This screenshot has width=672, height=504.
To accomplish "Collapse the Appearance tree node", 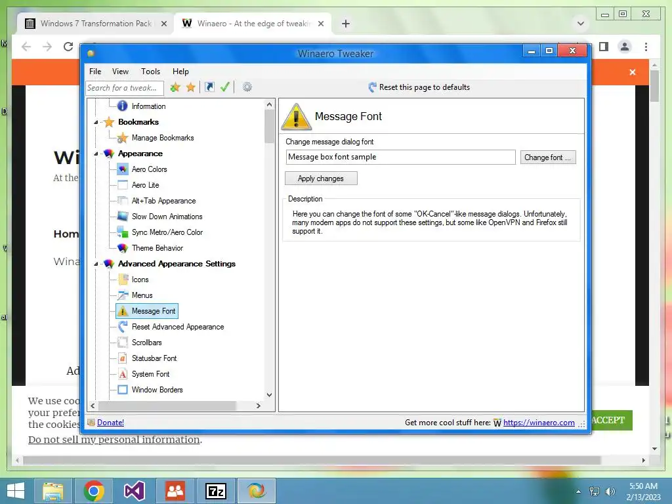I will (x=96, y=154).
